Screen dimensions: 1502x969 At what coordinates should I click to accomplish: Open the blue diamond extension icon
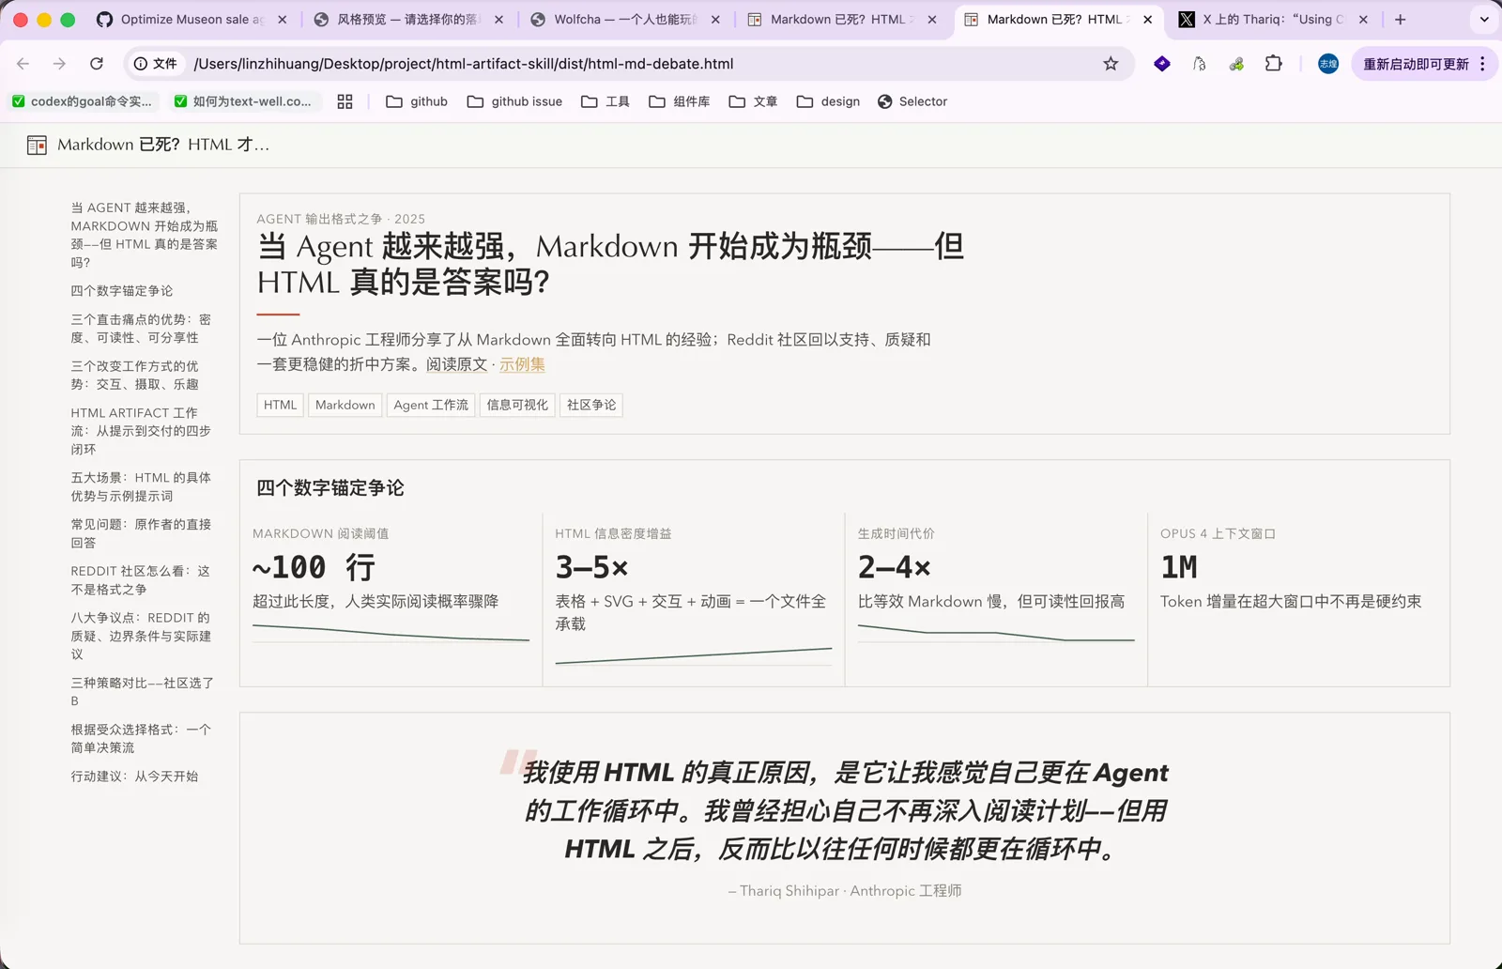pyautogui.click(x=1162, y=64)
